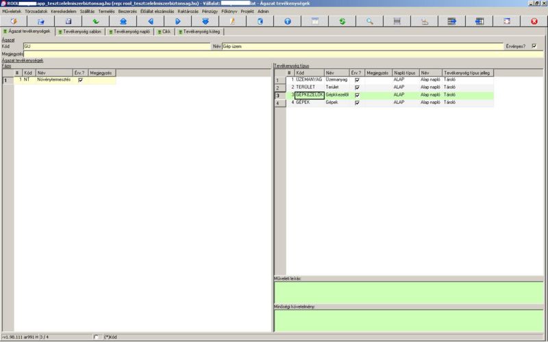Click the green refresh icon

[x=342, y=21]
